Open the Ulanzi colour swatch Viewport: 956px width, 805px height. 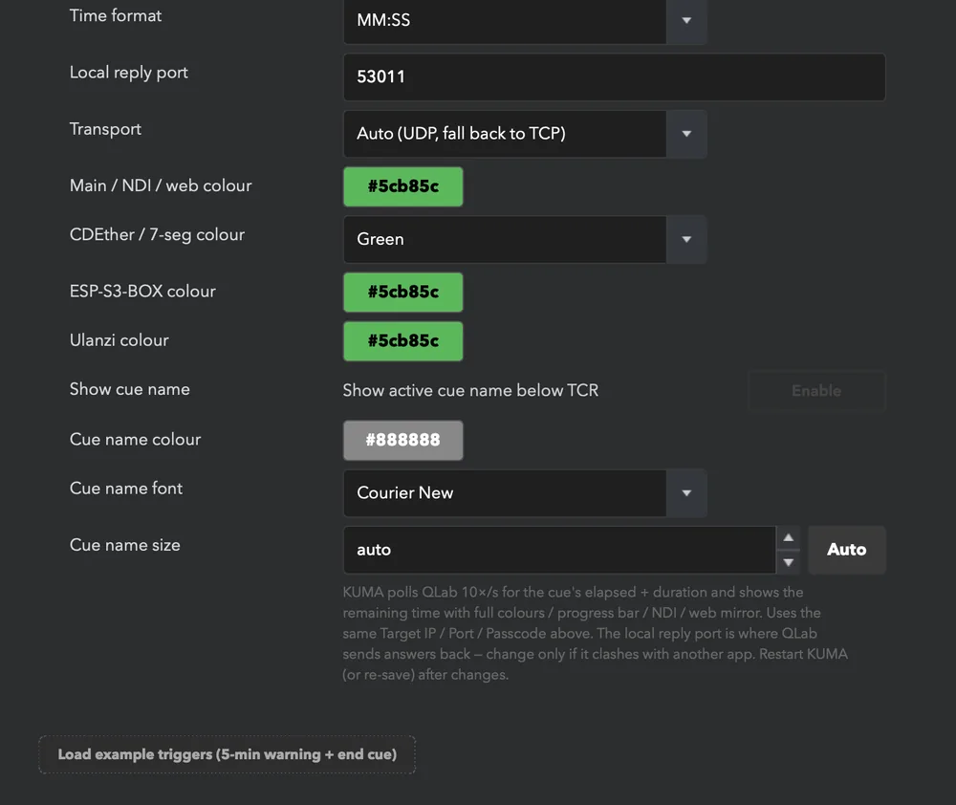pyautogui.click(x=403, y=341)
